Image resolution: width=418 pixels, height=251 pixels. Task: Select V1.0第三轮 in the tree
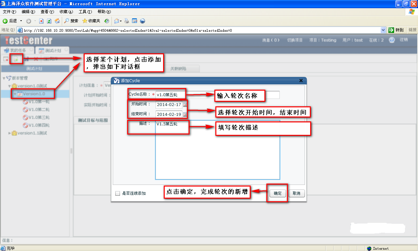click(x=39, y=117)
